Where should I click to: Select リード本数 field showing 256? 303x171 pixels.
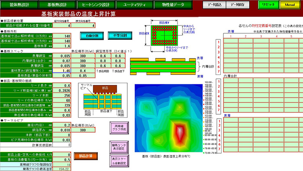click(x=61, y=95)
